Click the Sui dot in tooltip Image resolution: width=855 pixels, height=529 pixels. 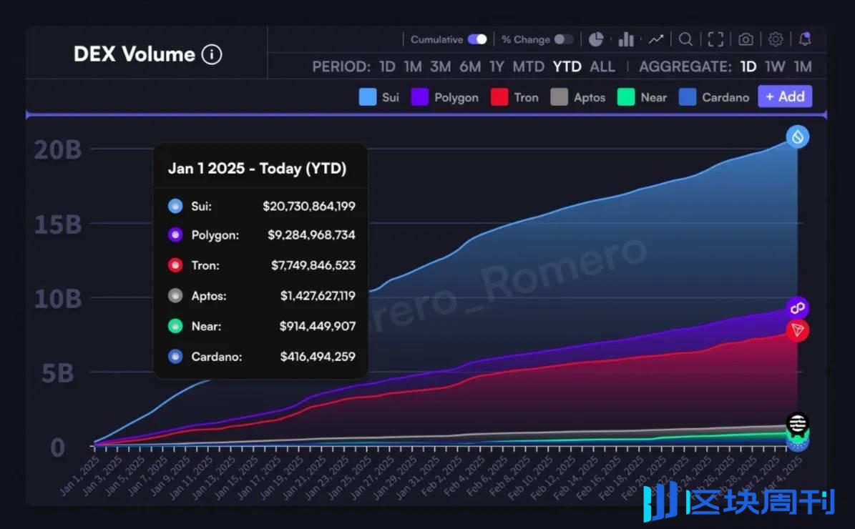pos(175,206)
